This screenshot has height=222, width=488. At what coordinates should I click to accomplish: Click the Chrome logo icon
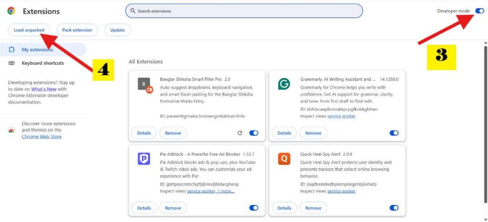click(11, 11)
